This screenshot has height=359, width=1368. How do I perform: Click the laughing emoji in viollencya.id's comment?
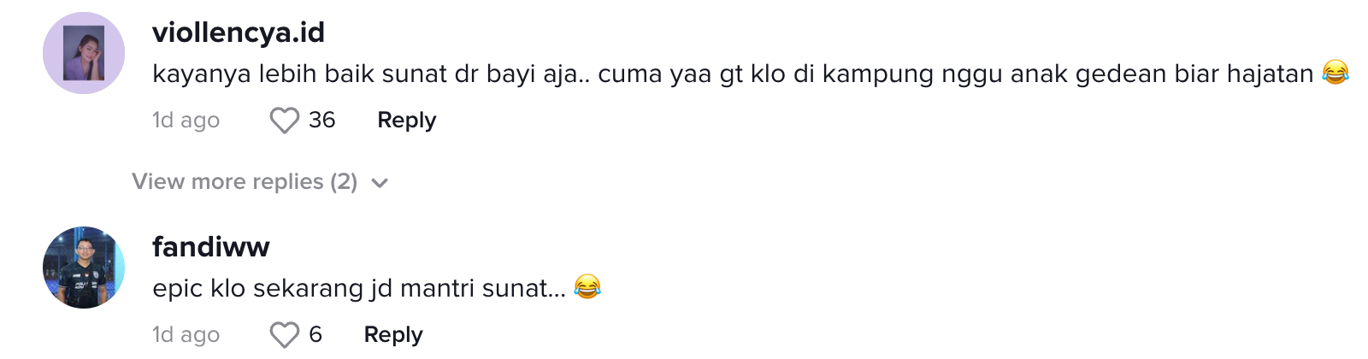point(1336,73)
